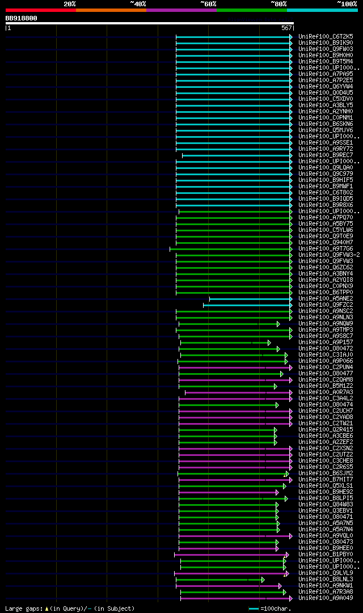Click the green ~80% identity legend segment
363x613 pixels.
[252, 10]
